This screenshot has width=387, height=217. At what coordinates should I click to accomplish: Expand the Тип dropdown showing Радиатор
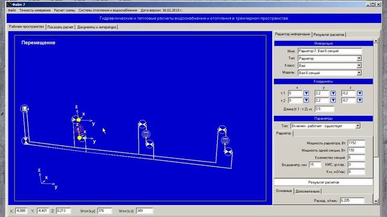coord(359,58)
